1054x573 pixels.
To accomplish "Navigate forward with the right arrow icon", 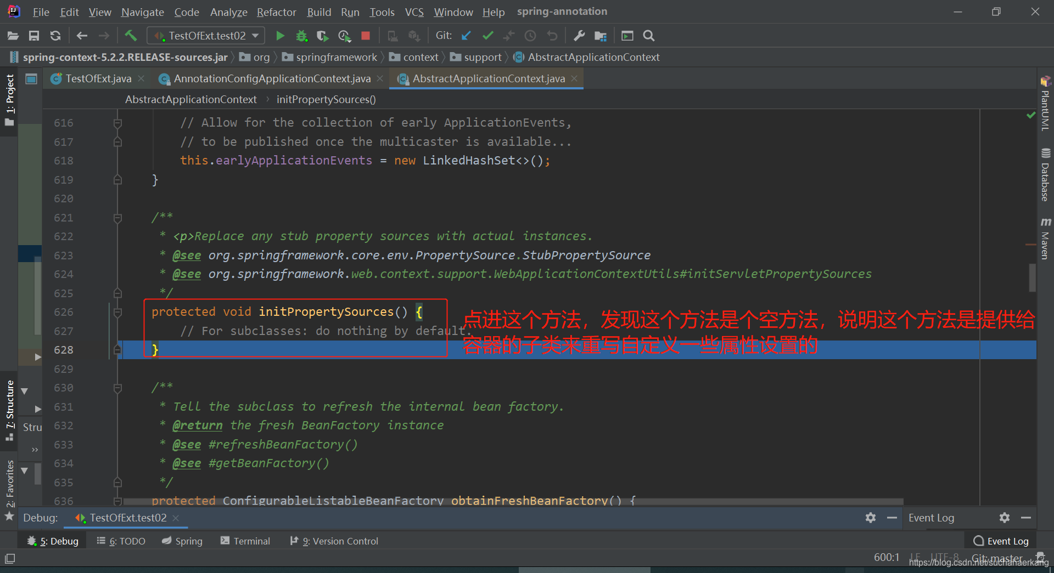I will [x=104, y=36].
